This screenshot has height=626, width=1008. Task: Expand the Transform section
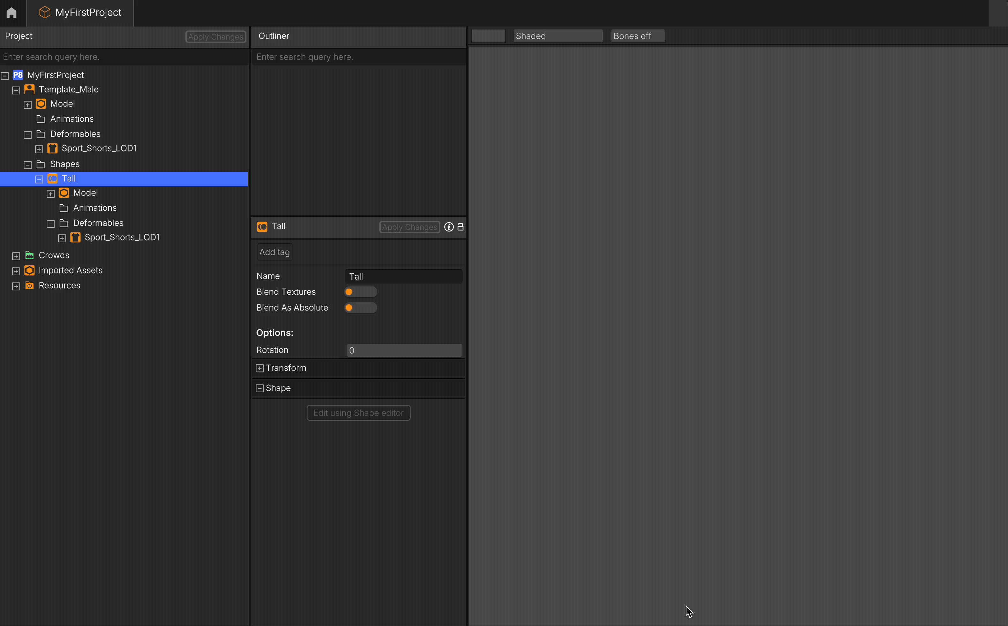[x=260, y=369]
